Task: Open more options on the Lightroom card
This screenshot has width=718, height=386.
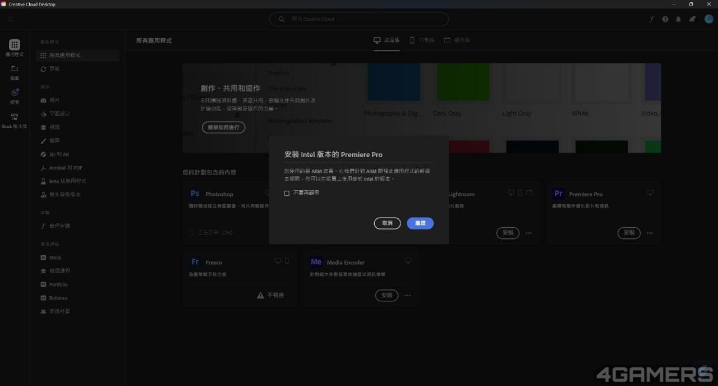Action: pyautogui.click(x=528, y=233)
